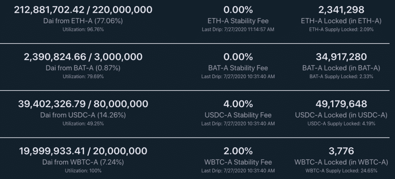
Task: Click ETH-A Utilization: 96.76% text
Action: [83, 30]
